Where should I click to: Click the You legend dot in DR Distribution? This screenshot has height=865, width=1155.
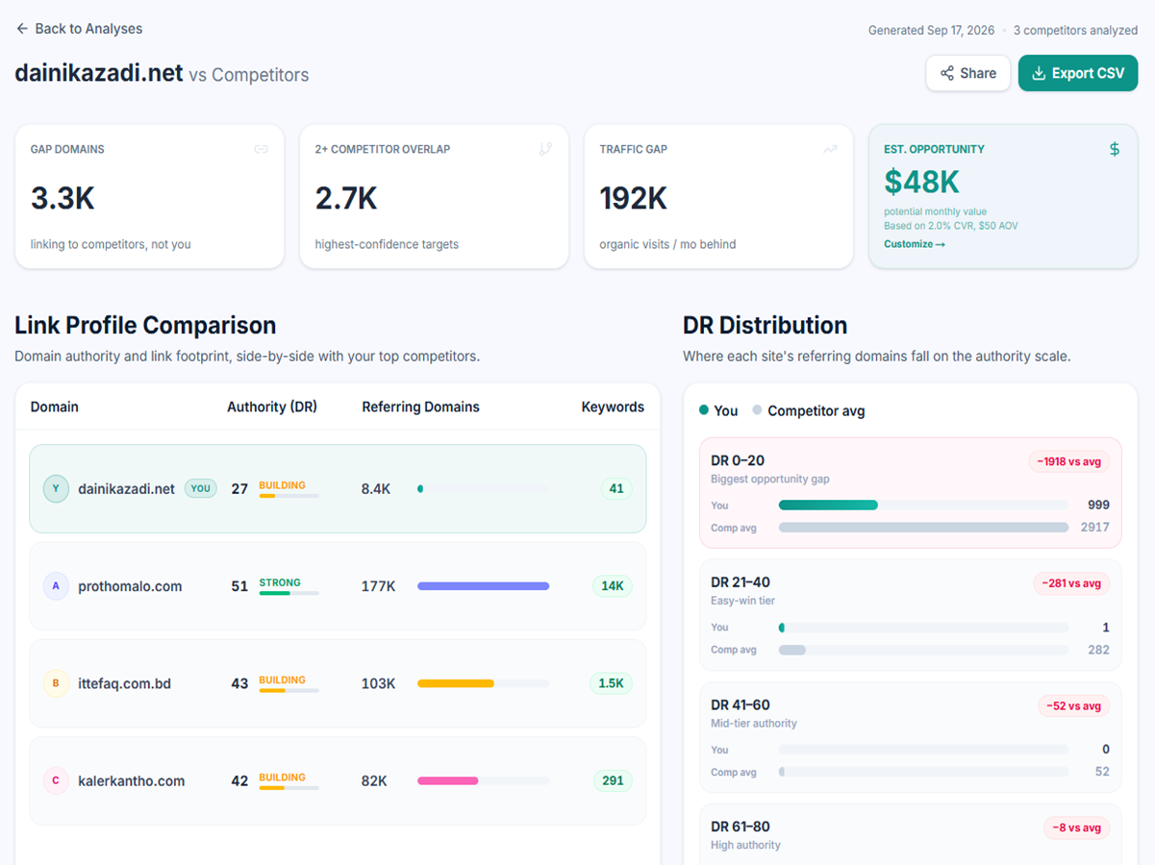(x=704, y=410)
